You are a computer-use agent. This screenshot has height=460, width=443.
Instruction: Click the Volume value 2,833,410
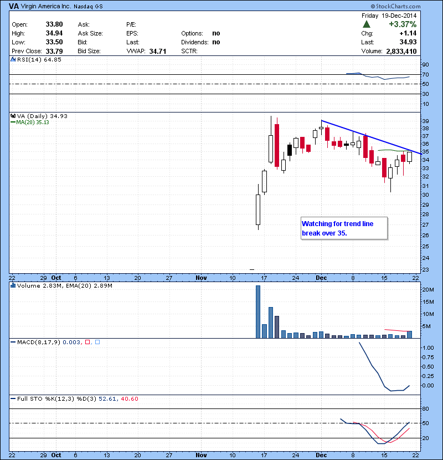[x=401, y=52]
